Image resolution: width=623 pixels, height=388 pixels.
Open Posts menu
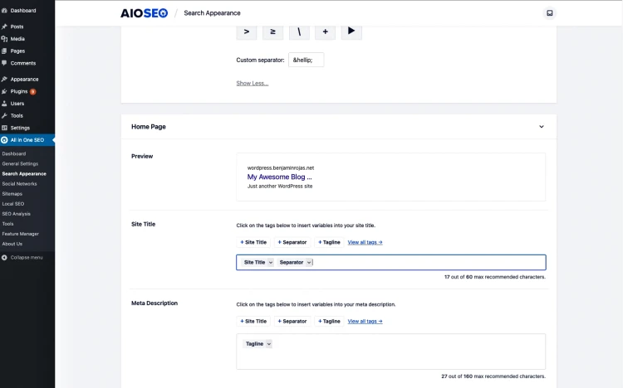(x=17, y=27)
